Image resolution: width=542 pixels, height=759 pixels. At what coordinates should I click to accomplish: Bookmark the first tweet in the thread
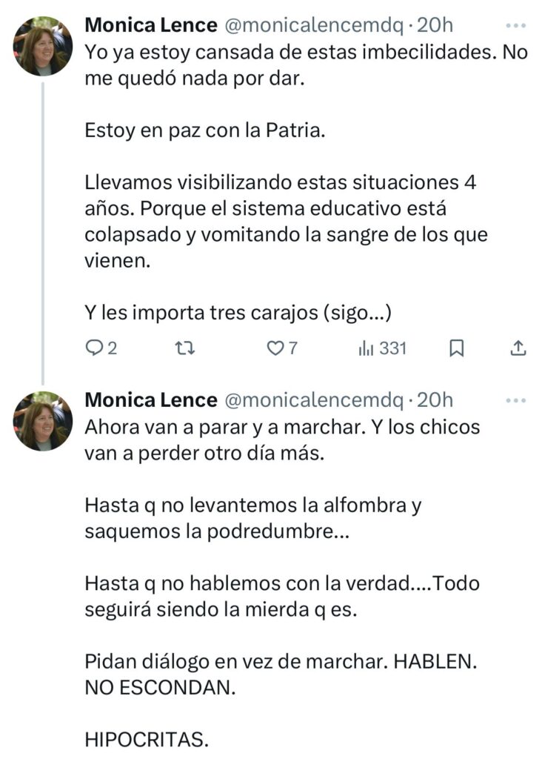(457, 348)
